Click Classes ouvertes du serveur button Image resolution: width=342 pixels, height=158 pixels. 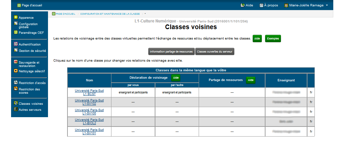point(214,52)
